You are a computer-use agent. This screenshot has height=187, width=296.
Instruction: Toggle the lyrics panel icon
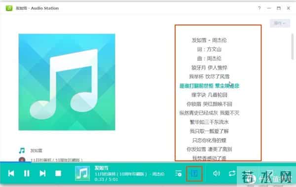pos(194,173)
